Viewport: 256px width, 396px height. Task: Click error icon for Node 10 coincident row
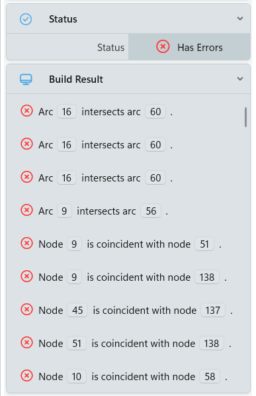26,375
